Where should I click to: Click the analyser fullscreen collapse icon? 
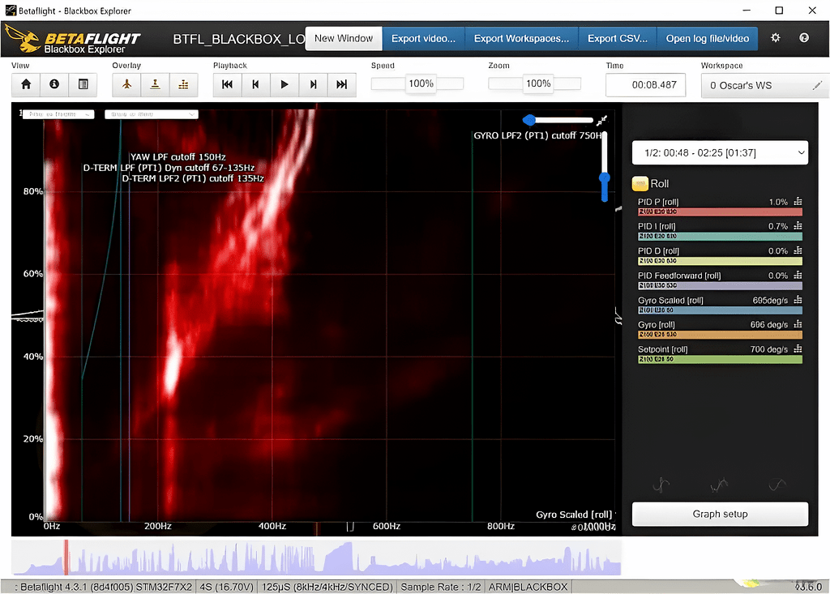602,121
